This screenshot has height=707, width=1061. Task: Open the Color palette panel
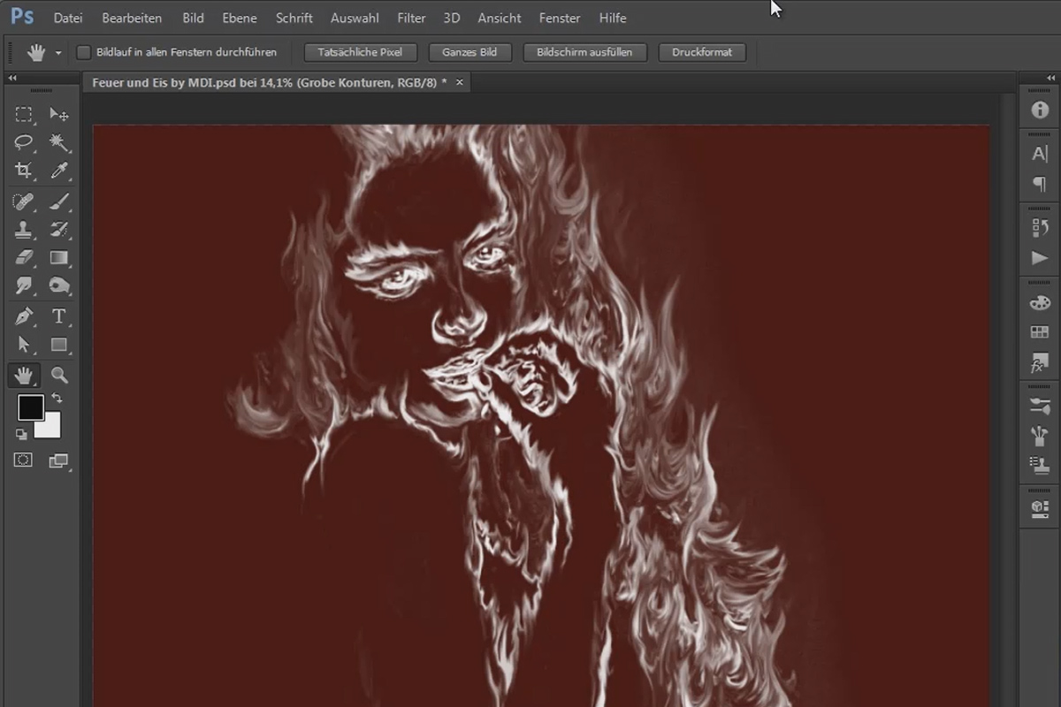(1040, 302)
